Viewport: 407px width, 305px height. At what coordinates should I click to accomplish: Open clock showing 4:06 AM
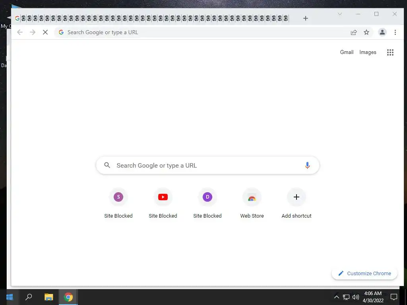coord(373,297)
